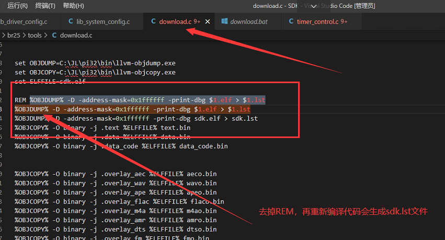Click the REM keyword in the code

click(20, 100)
